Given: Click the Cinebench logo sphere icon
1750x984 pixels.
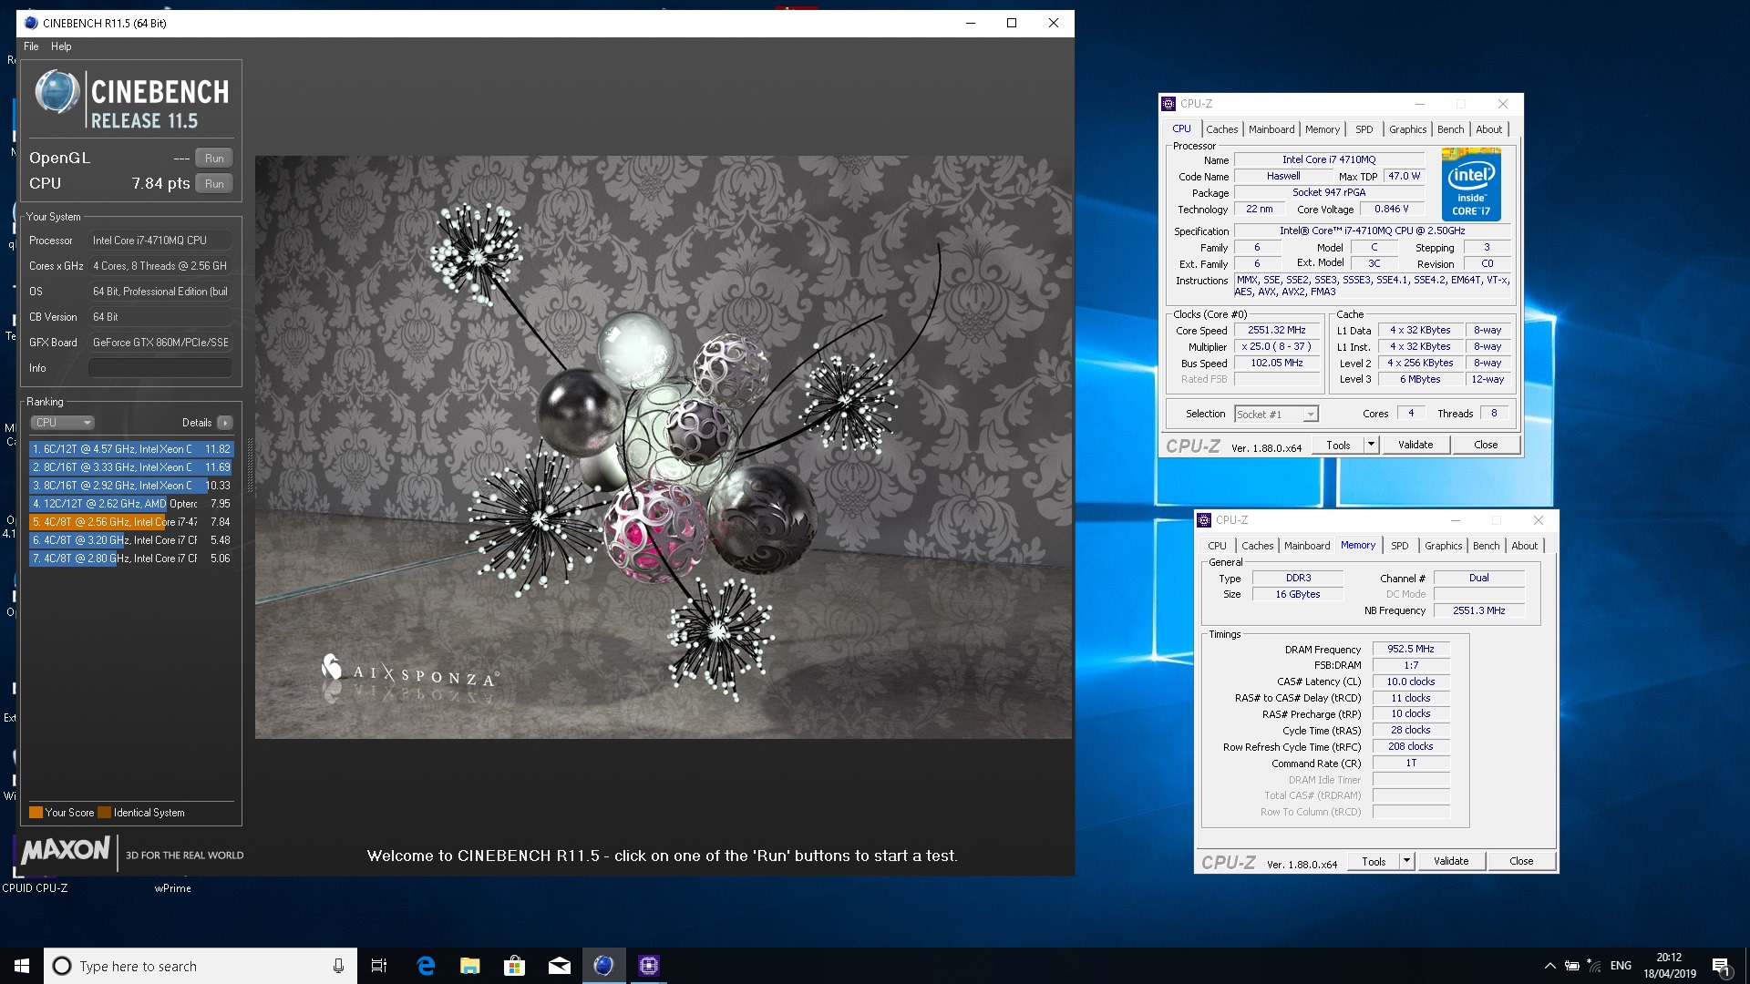Looking at the screenshot, I should click(57, 93).
